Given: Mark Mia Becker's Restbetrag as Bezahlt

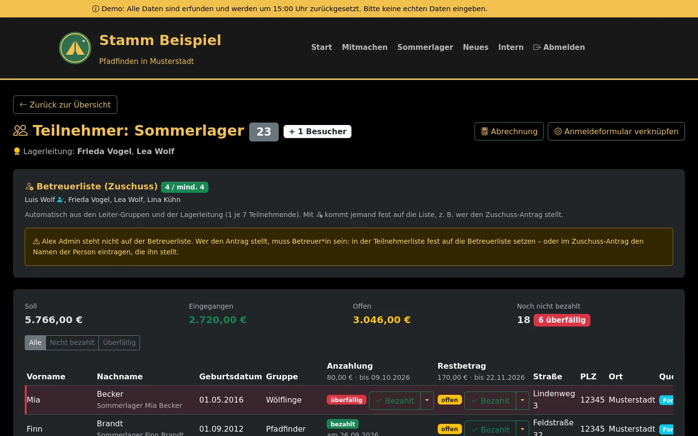Looking at the screenshot, I should (490, 401).
